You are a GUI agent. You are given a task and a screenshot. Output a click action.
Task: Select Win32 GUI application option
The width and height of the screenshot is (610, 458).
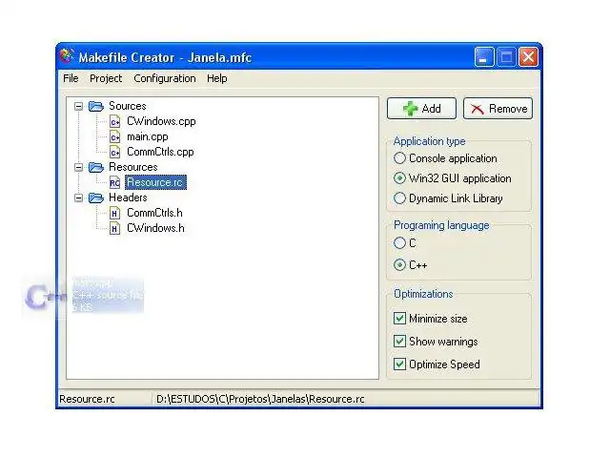[399, 178]
